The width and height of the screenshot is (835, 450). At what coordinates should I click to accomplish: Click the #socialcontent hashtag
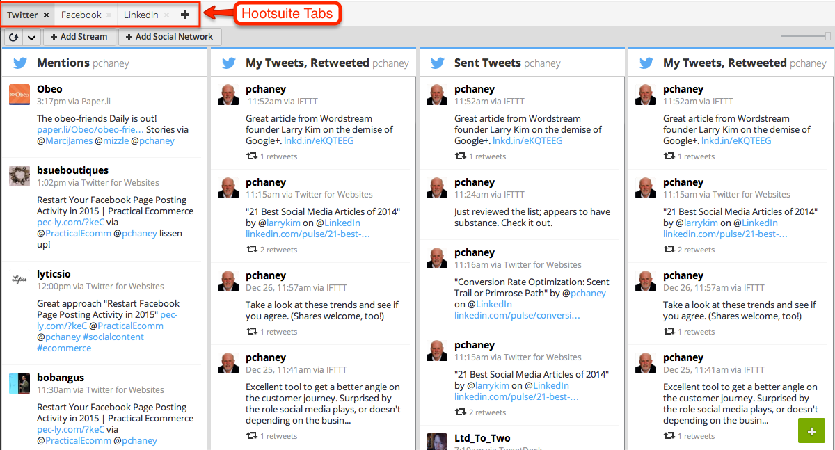113,337
